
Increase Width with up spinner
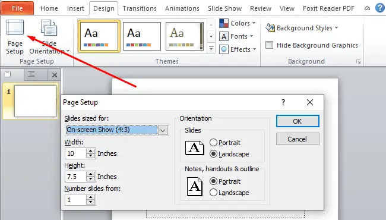(x=91, y=151)
